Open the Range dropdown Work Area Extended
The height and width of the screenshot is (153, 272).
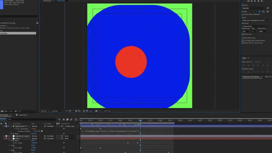coord(255,20)
